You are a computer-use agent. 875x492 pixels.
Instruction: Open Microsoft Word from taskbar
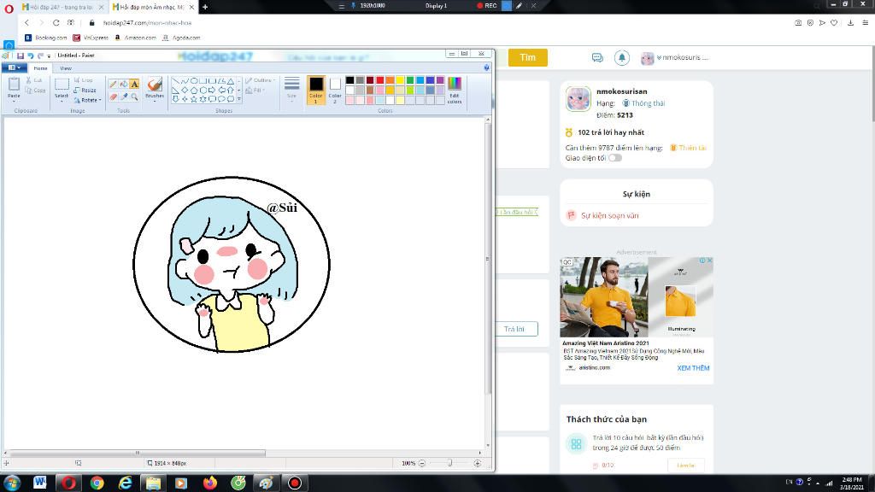pos(39,483)
